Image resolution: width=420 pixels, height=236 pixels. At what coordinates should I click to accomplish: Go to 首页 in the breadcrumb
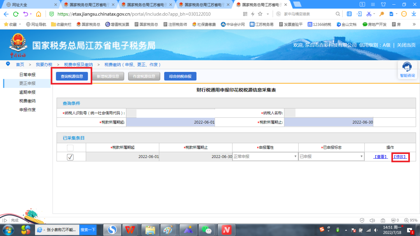click(x=20, y=65)
